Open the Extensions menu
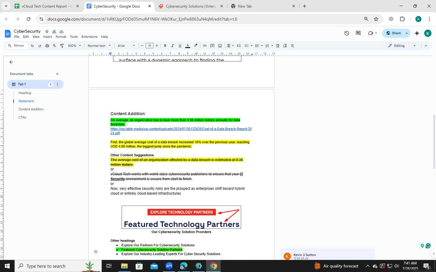The width and height of the screenshot is (436, 272). pos(89,37)
